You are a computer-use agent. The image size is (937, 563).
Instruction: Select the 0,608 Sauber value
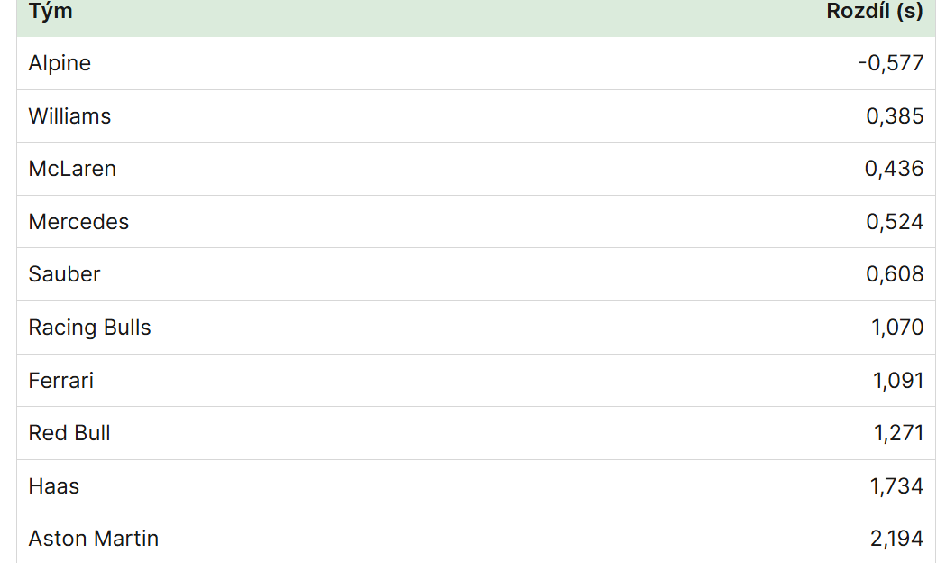(x=896, y=274)
